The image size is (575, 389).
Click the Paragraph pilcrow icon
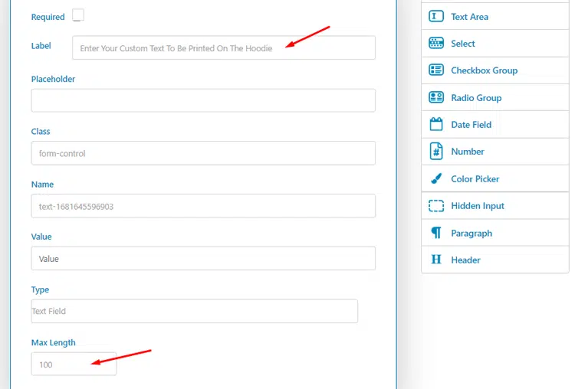coord(436,233)
